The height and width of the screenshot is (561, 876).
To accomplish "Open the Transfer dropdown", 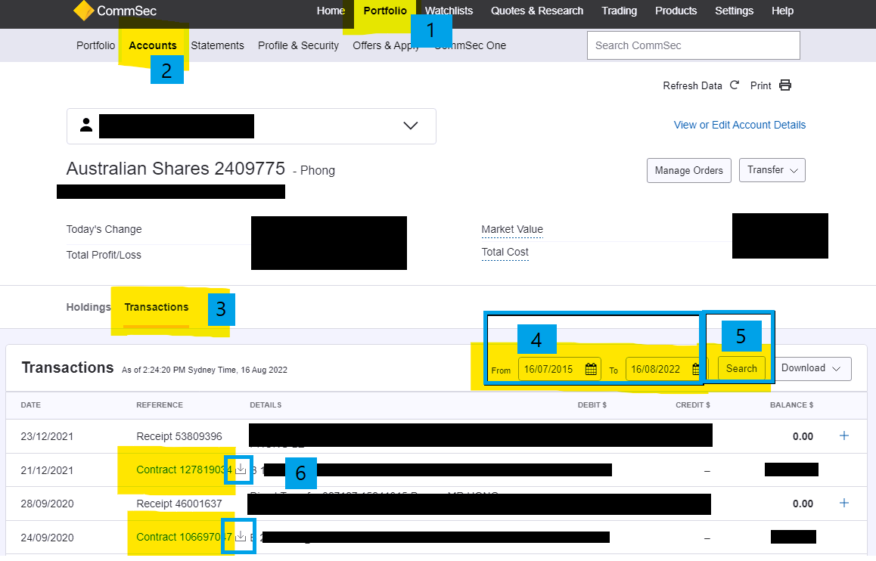I will click(772, 170).
